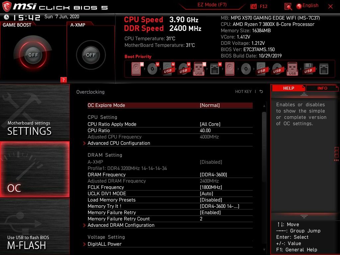
Task: Open the HOT KEY list
Action: 243,92
